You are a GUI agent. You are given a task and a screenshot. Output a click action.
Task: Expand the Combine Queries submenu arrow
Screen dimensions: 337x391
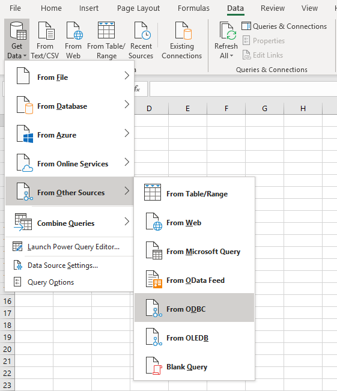pyautogui.click(x=127, y=222)
